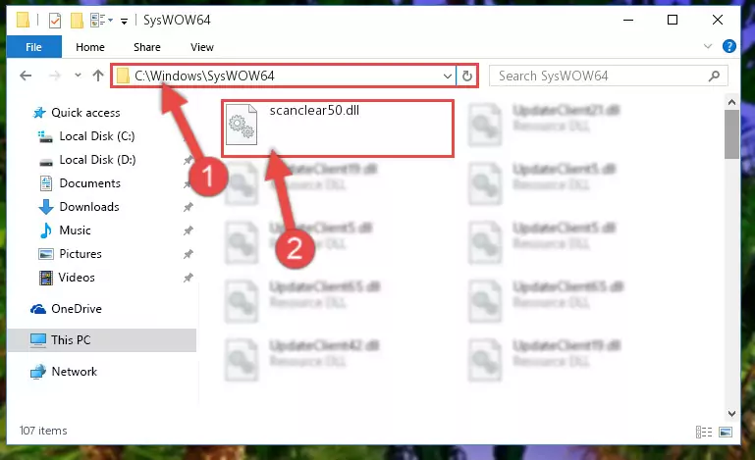The height and width of the screenshot is (460, 755).
Task: Open the Customize Quick Access Toolbar dropdown
Action: coord(124,22)
